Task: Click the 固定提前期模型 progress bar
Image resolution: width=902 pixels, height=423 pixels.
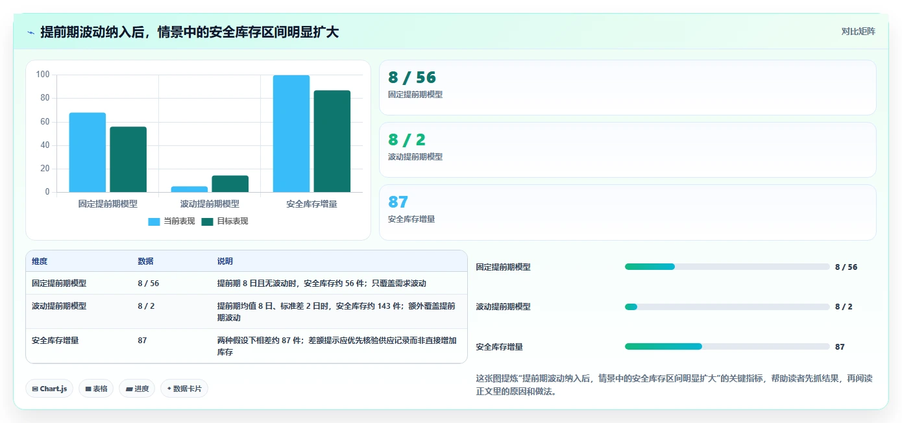Action: (x=727, y=267)
